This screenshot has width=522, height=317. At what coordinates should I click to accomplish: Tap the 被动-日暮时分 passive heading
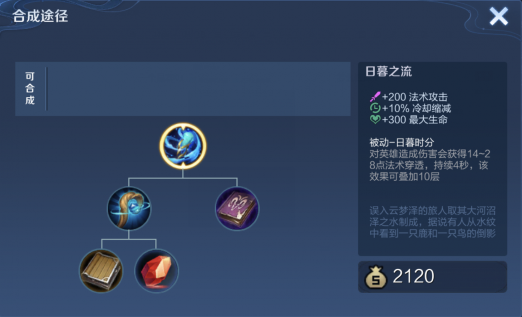(x=401, y=142)
